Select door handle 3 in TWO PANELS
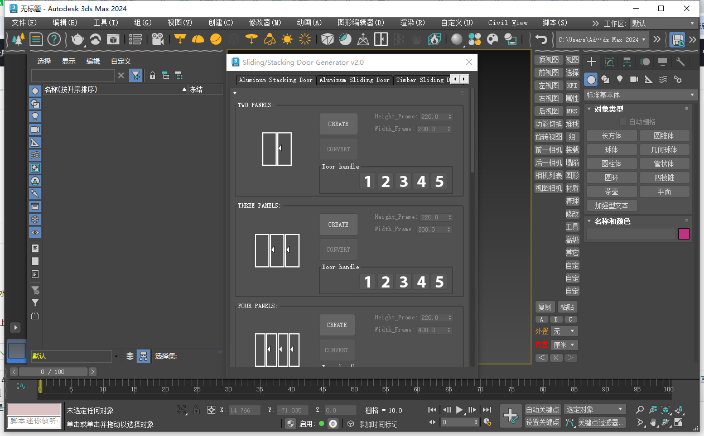 (403, 181)
